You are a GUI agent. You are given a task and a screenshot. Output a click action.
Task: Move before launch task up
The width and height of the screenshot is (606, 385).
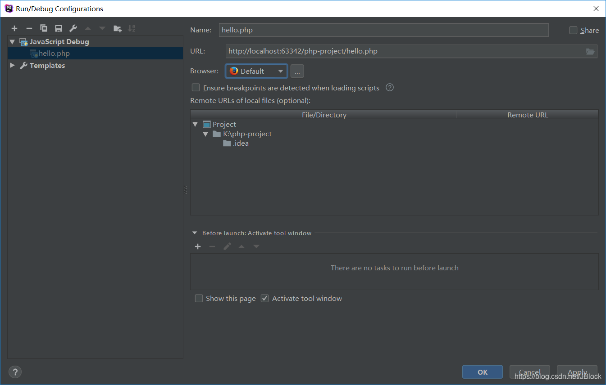pos(241,246)
